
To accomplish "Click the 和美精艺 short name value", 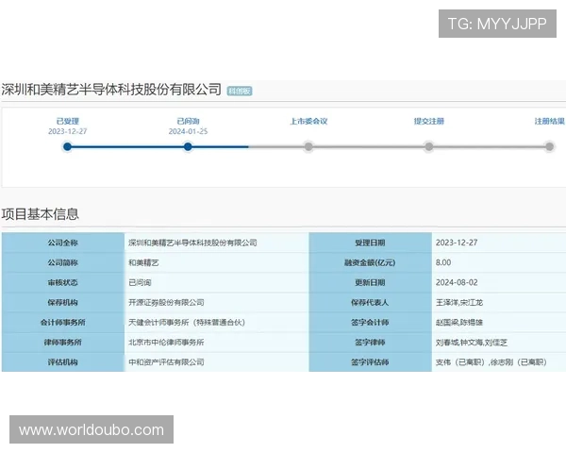I will [x=143, y=262].
